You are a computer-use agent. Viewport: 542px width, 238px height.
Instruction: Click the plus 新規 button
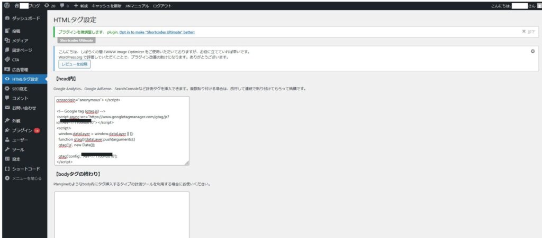coord(80,6)
